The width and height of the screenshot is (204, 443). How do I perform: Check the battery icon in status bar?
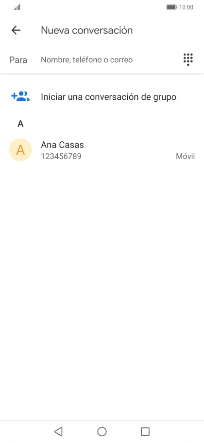coord(171,7)
